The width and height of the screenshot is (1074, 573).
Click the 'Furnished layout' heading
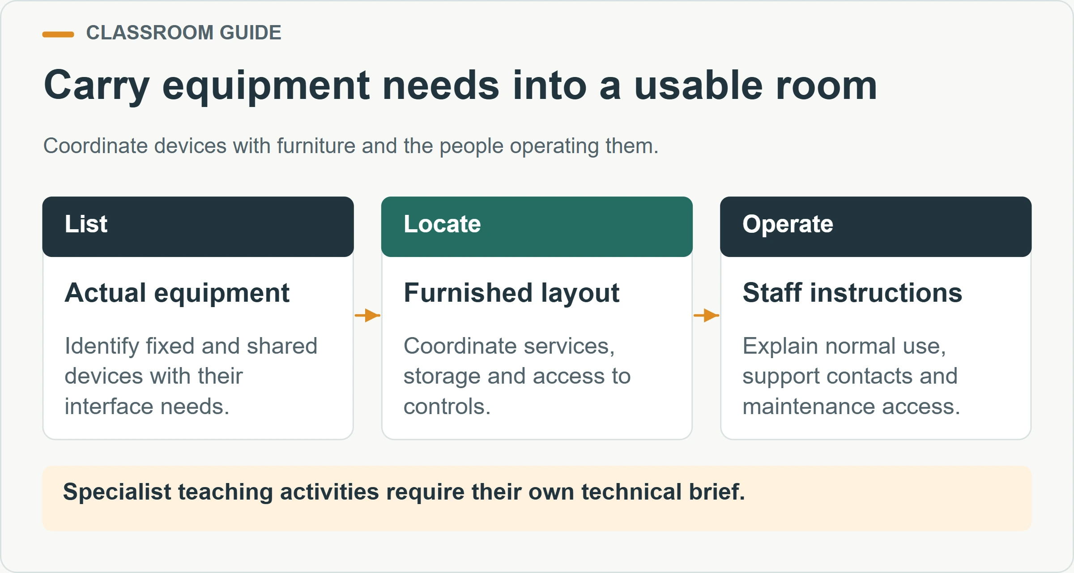coord(511,293)
